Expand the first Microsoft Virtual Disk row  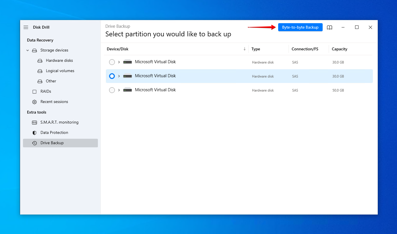[x=119, y=62]
